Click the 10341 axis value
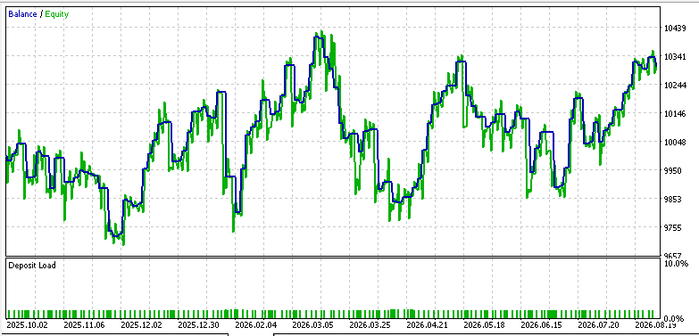699x336 pixels. 675,56
